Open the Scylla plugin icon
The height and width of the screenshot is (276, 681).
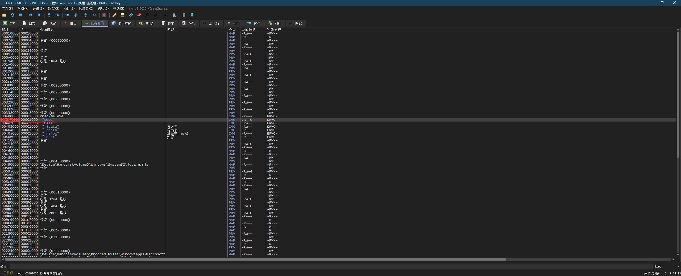104,15
